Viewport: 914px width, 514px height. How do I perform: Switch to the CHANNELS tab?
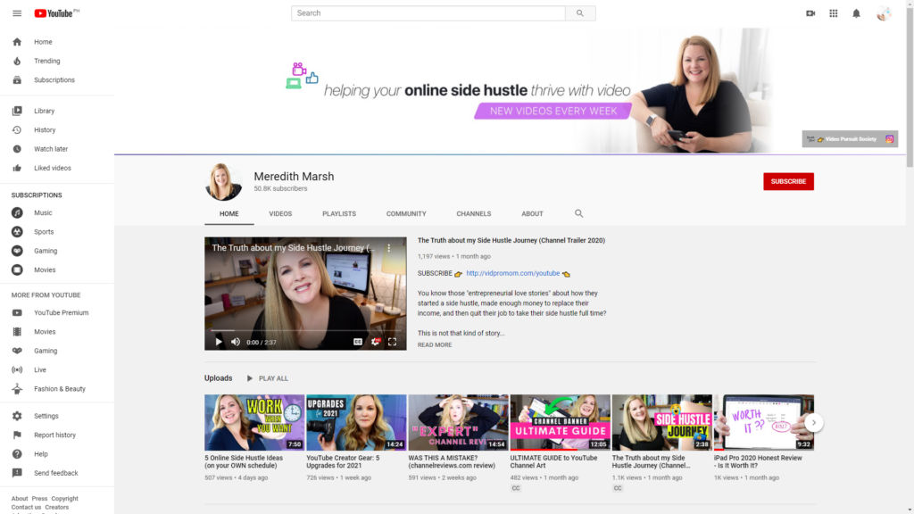click(474, 214)
